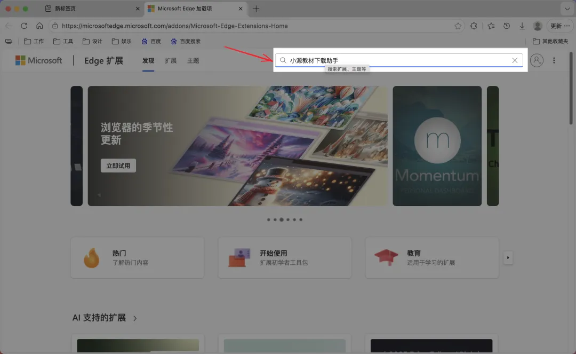Open the 设计 bookmarks folder

(92, 41)
